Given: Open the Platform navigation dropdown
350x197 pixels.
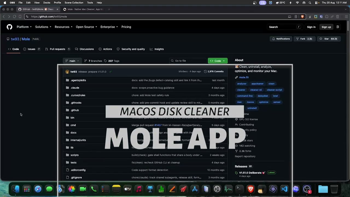Looking at the screenshot, I should coord(24,27).
